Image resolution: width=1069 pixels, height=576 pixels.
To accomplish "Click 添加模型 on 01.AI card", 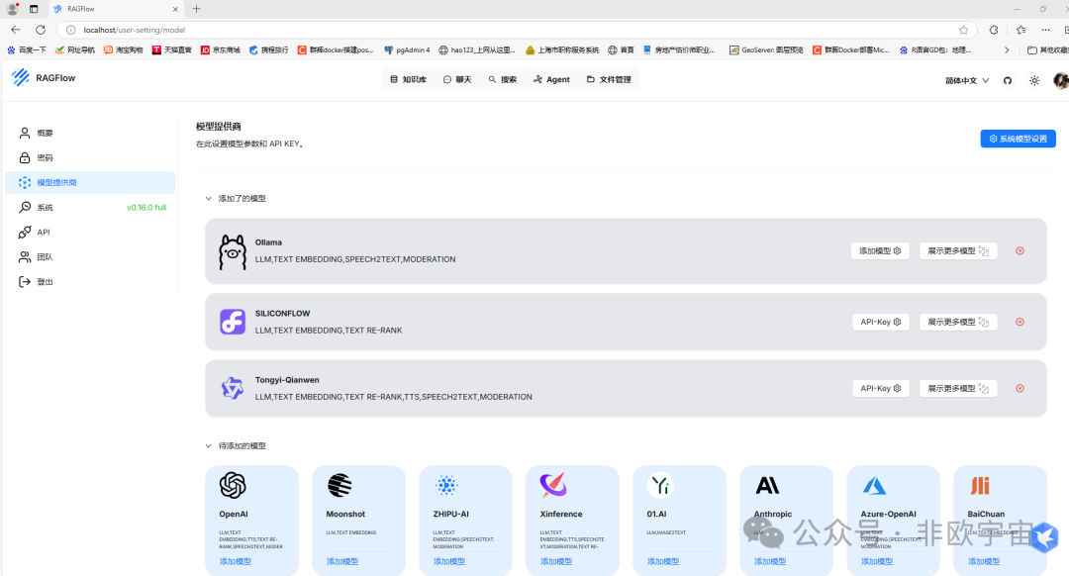I will tap(663, 562).
